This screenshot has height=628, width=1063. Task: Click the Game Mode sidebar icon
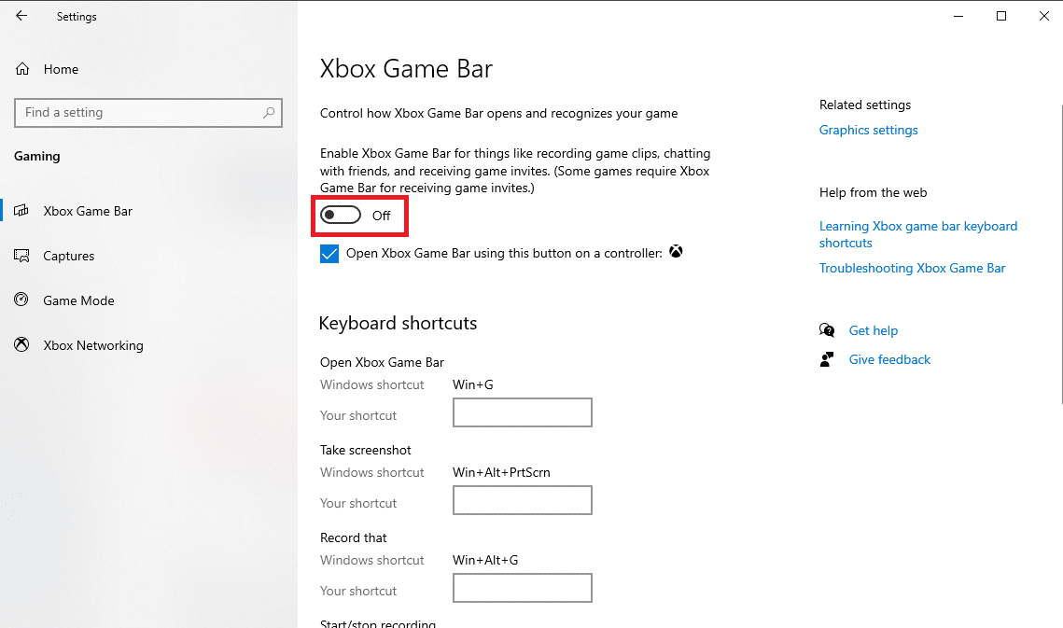[x=21, y=300]
